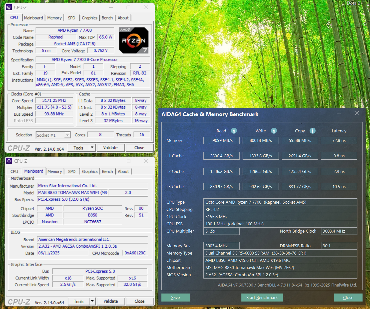Switch to Mainboard tab in top CPU-Z

point(33,18)
